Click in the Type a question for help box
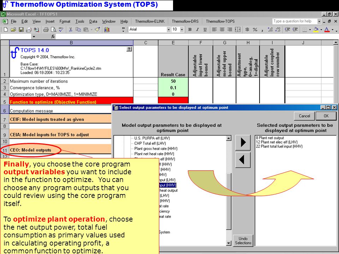 point(294,21)
